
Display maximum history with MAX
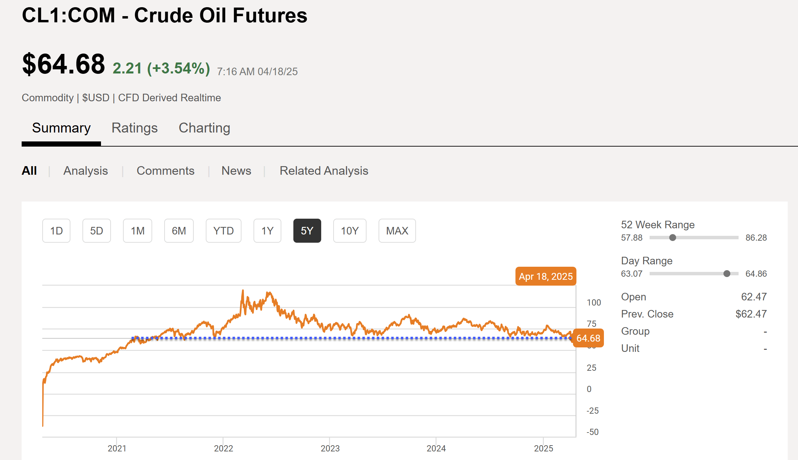(x=397, y=231)
